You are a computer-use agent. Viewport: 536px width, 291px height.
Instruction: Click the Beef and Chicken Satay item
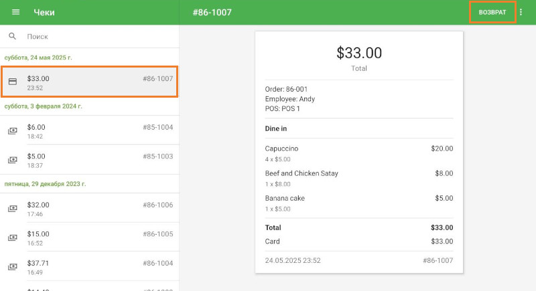pos(301,173)
